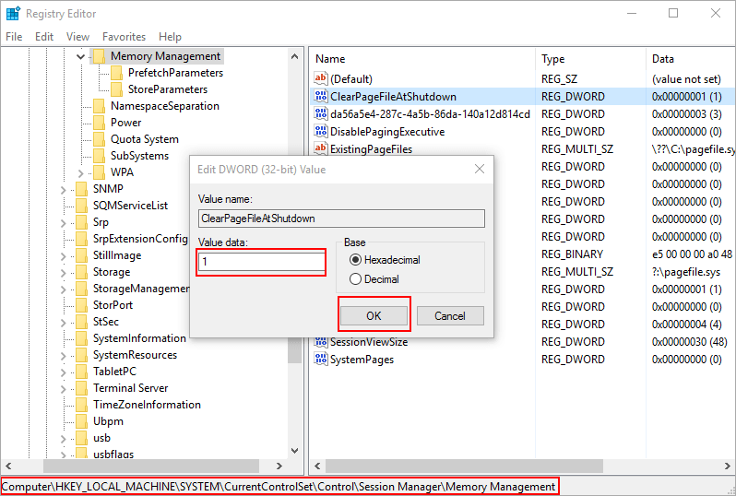Image resolution: width=736 pixels, height=496 pixels.
Task: Click the values pane horizontal scrollbar thumb
Action: (x=464, y=466)
